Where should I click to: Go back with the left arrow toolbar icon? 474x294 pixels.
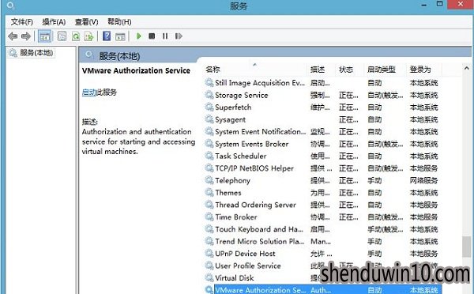coord(13,36)
